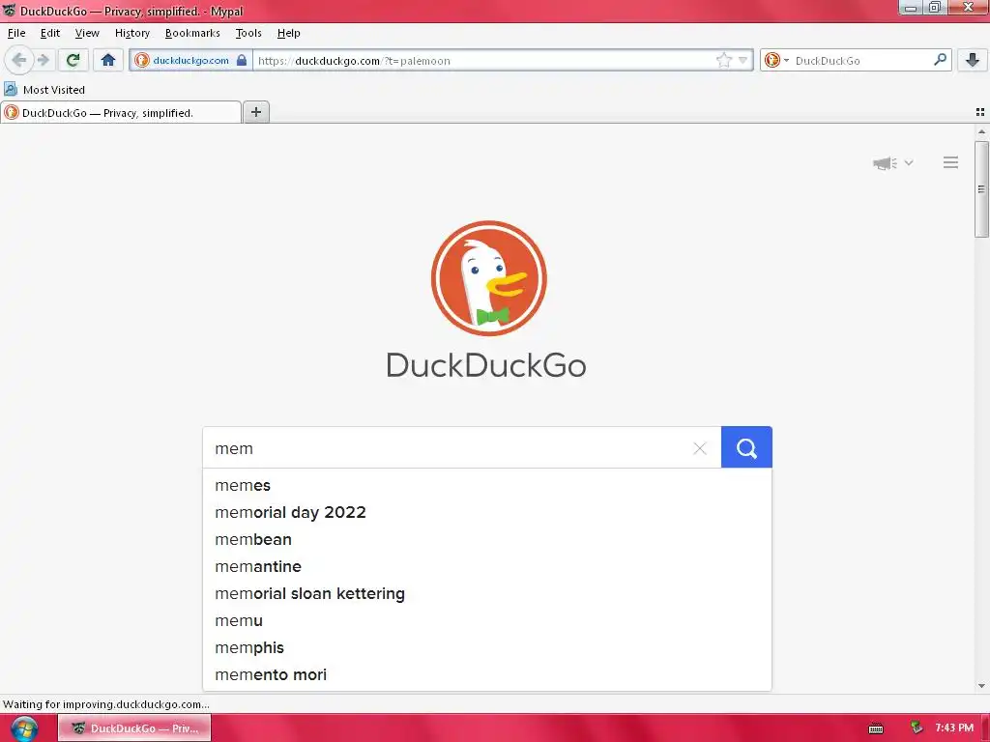Screen dimensions: 990x742
Task: Open the File menu
Action: (x=16, y=33)
